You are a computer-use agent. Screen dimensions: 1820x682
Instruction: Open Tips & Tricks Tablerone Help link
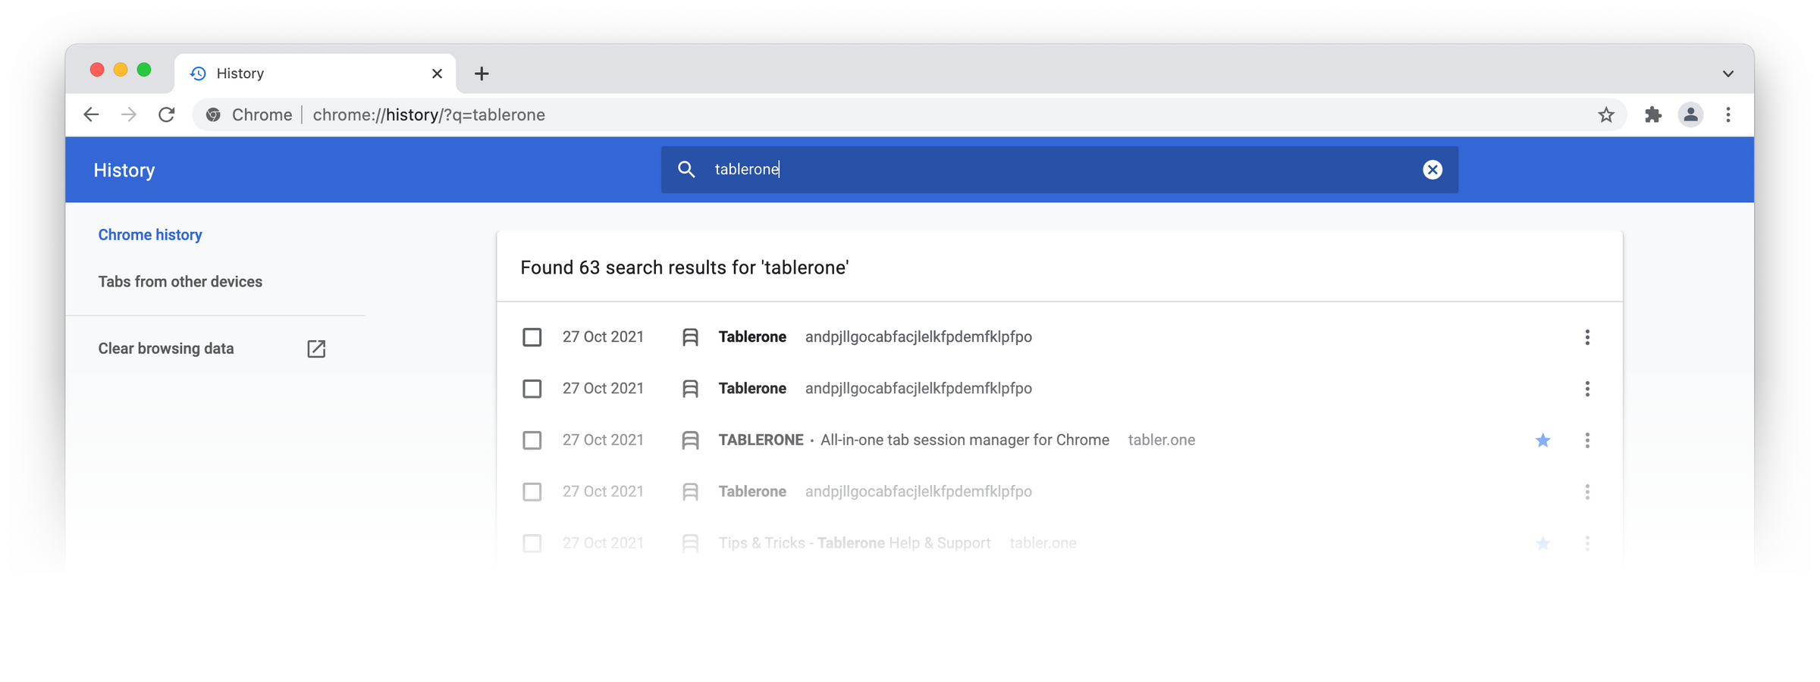point(855,543)
